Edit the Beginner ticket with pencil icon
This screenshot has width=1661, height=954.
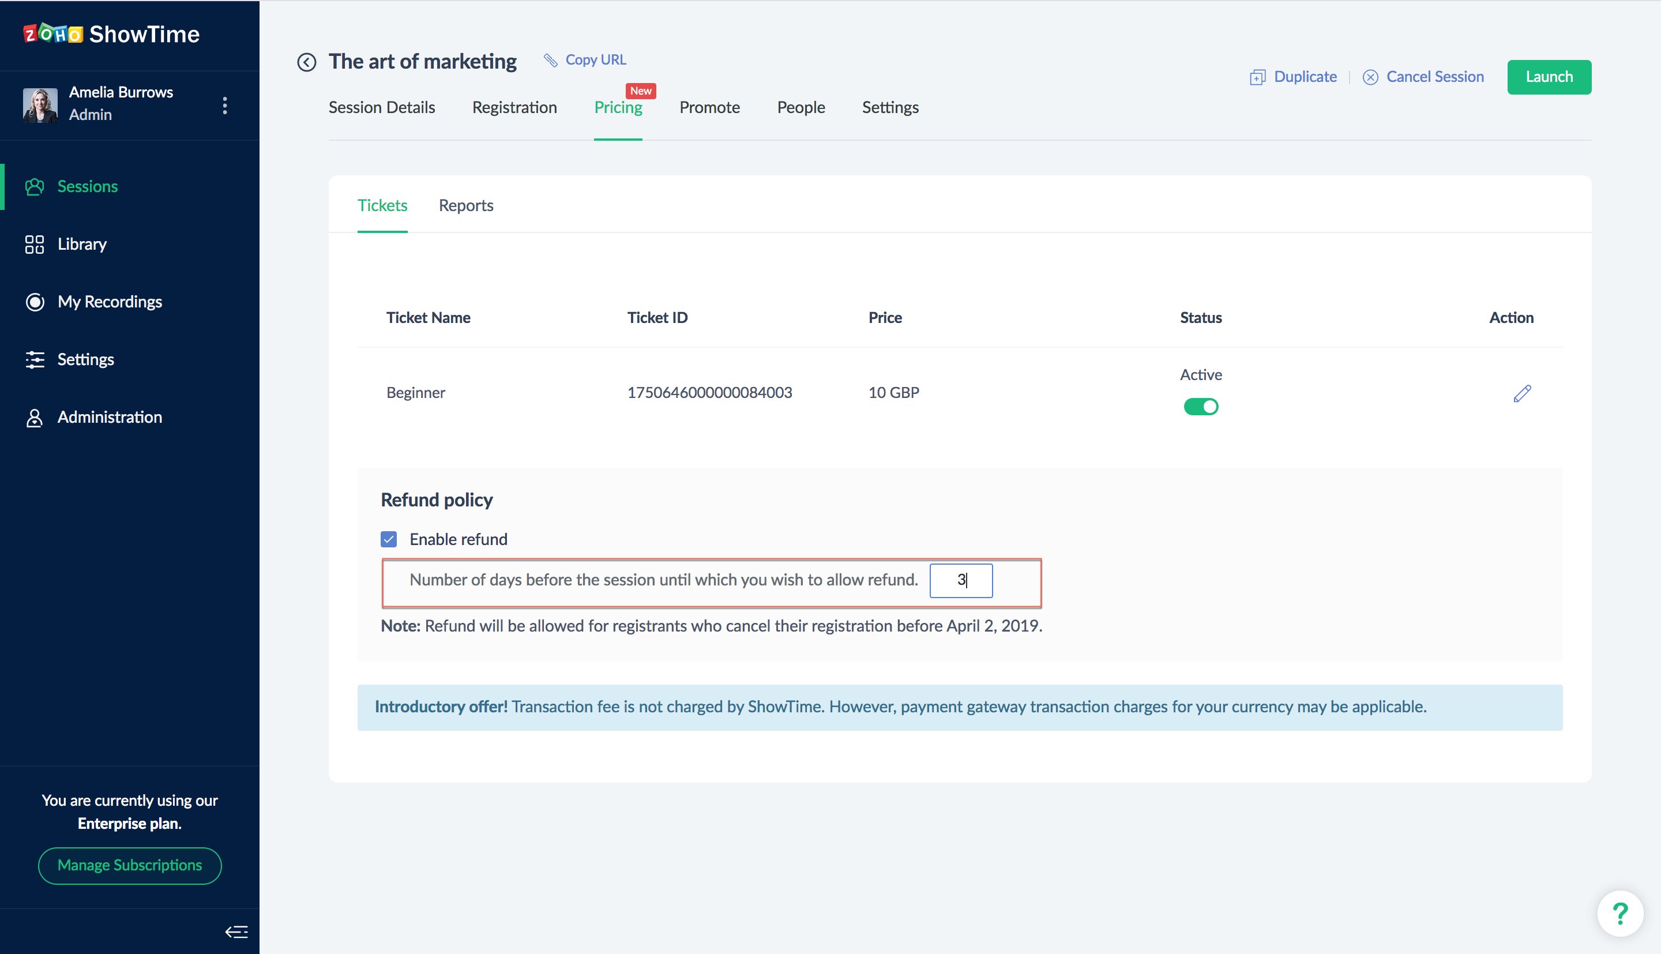pos(1521,393)
